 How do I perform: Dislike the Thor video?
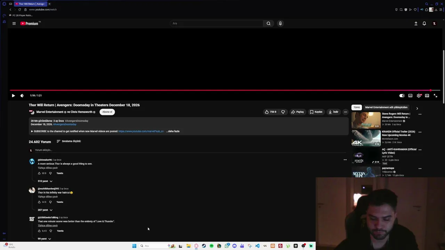(283, 112)
